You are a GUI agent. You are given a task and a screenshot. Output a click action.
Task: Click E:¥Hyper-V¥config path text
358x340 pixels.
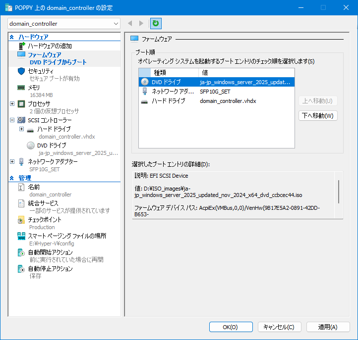click(52, 243)
